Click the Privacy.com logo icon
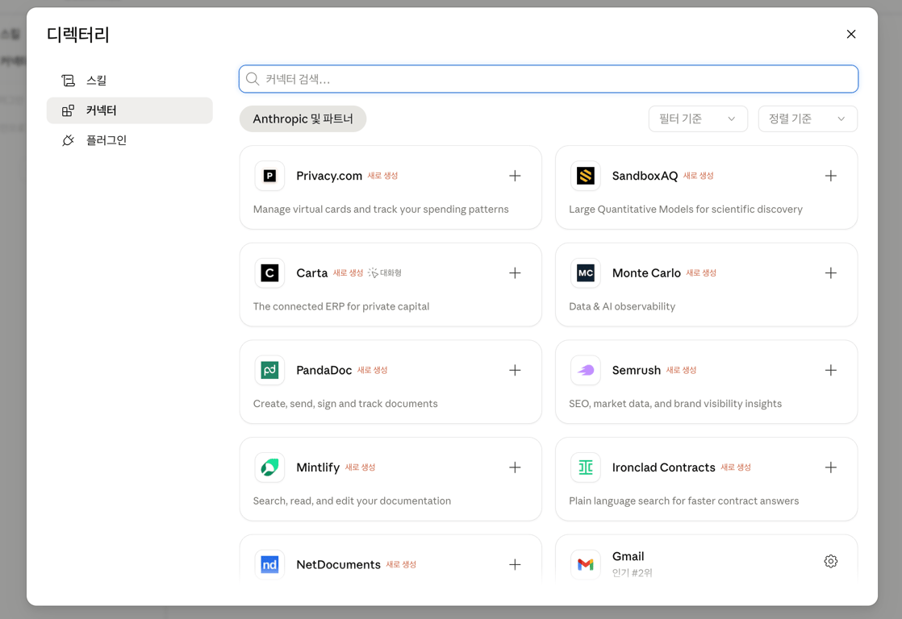The image size is (902, 619). click(x=269, y=176)
